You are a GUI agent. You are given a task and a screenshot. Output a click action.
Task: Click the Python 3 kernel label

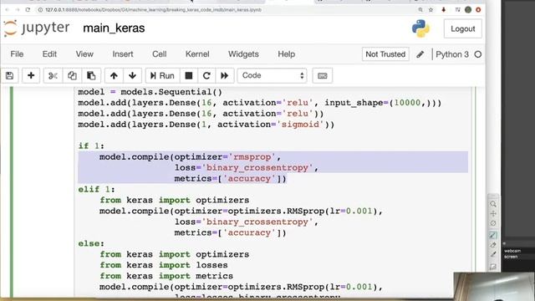452,54
